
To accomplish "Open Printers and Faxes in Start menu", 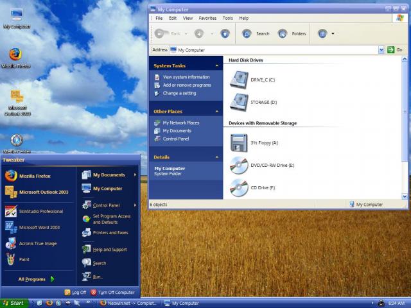I will [x=105, y=232].
